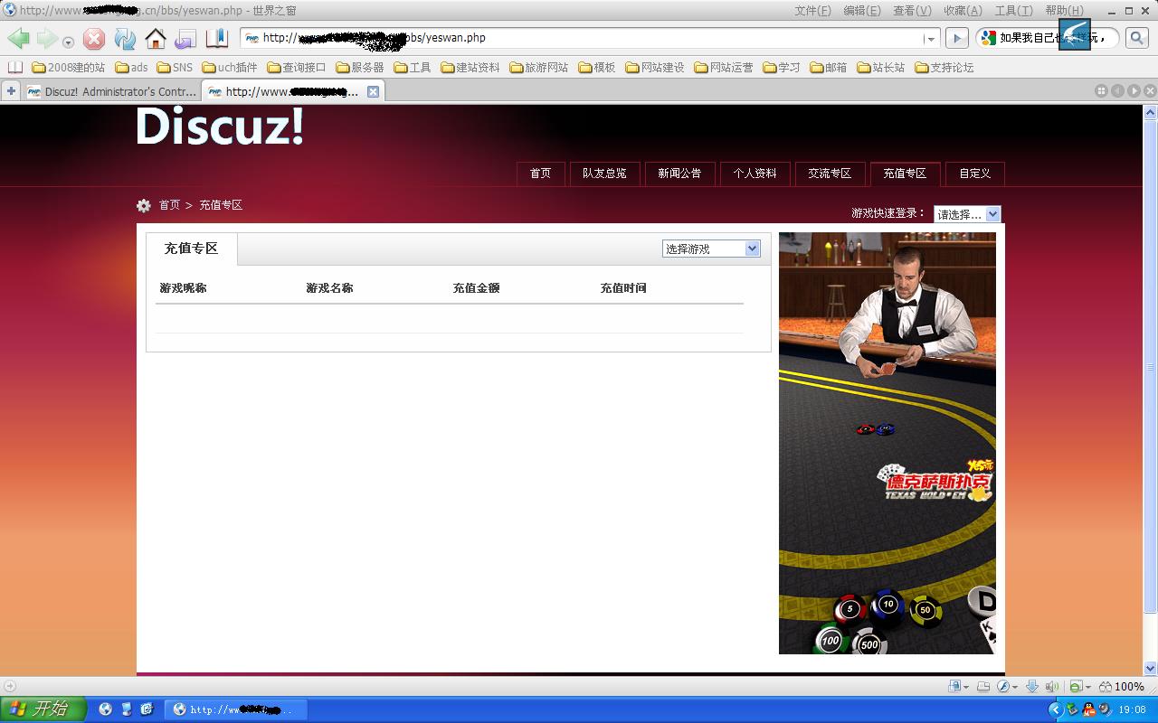
Task: Open the ads bookmark folder
Action: [131, 67]
